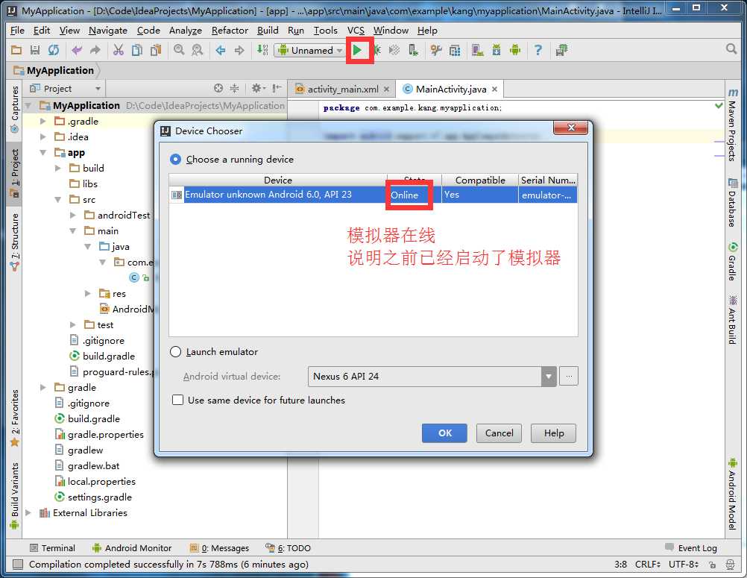Screen dimensions: 747x578
Task: Navigate Back with blue left arrow
Action: pos(221,50)
